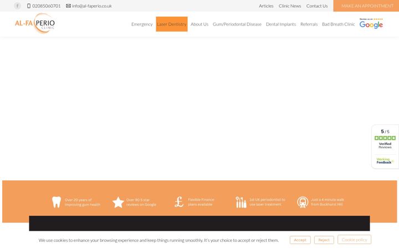The width and height of the screenshot is (399, 249).
Task: Reject cookies with the Reject button
Action: click(324, 240)
